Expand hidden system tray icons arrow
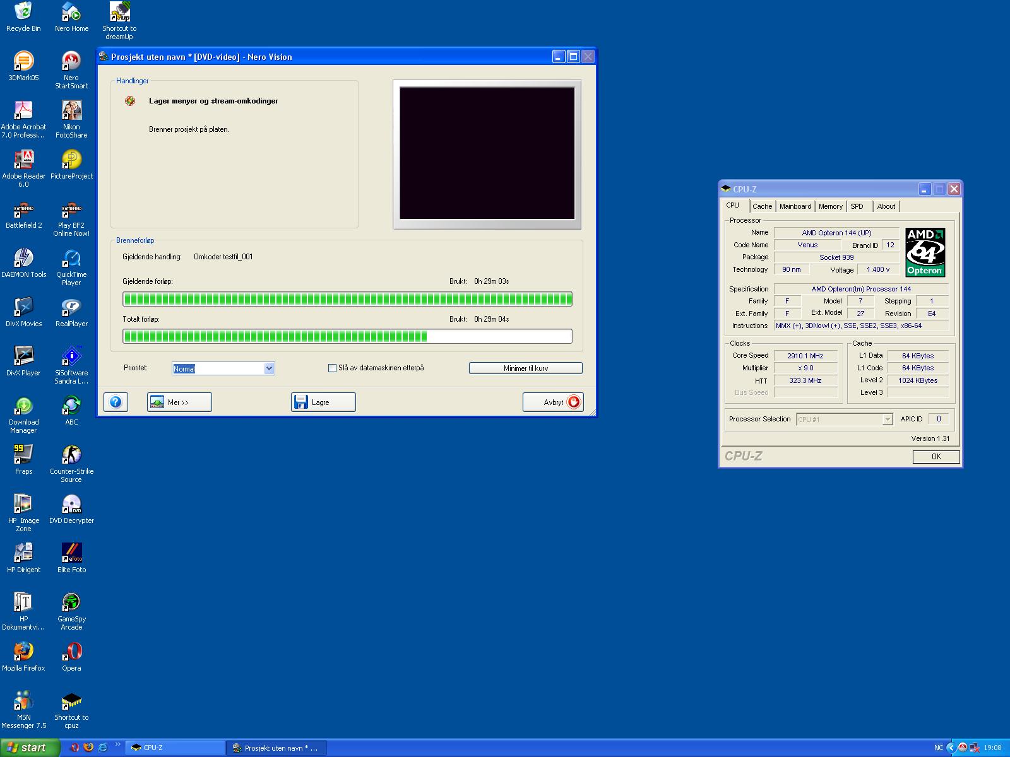 pos(951,748)
